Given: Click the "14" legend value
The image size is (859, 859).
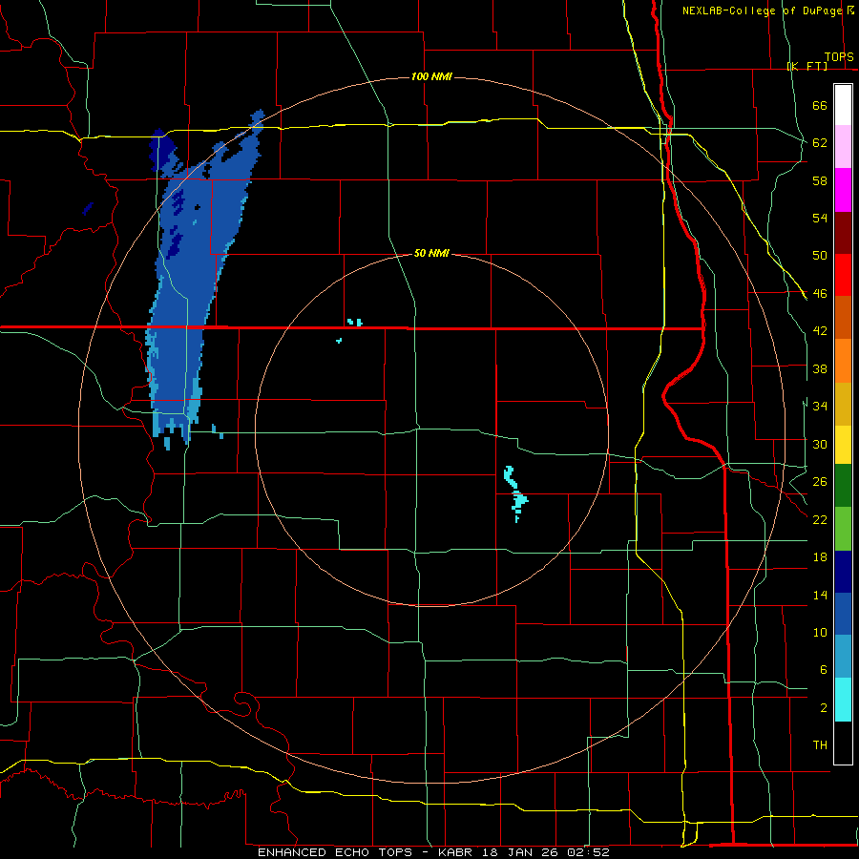Looking at the screenshot, I should 820,595.
